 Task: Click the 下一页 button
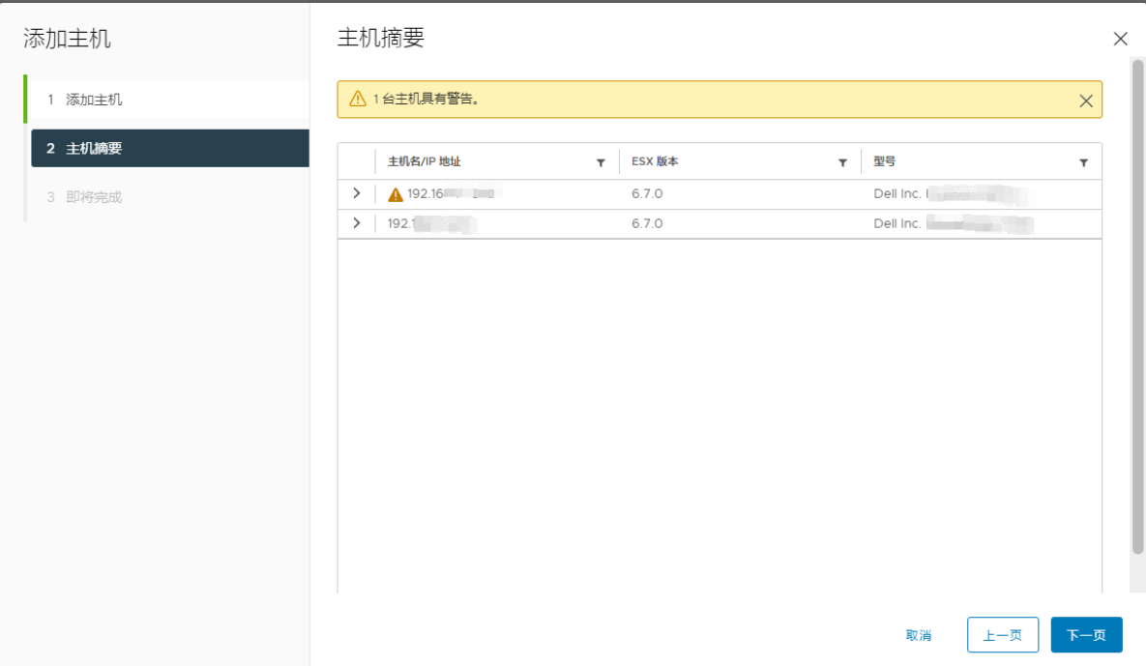pos(1087,635)
